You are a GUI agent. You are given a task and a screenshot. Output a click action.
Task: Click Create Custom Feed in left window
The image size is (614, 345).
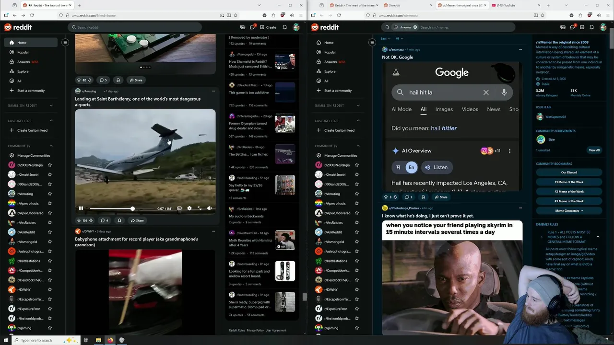32,130
